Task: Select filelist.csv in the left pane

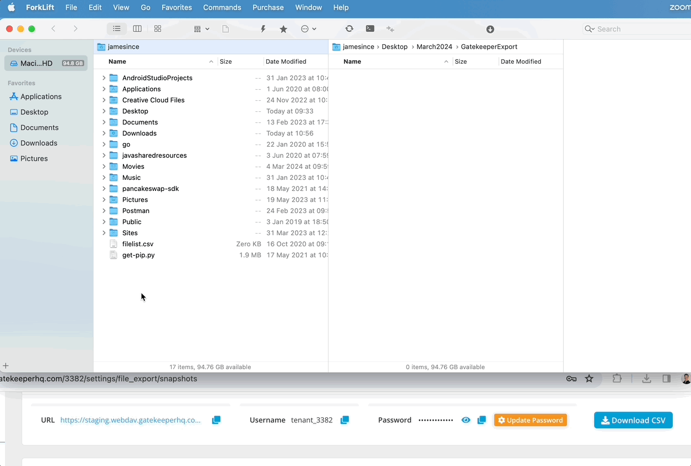Action: pos(137,244)
